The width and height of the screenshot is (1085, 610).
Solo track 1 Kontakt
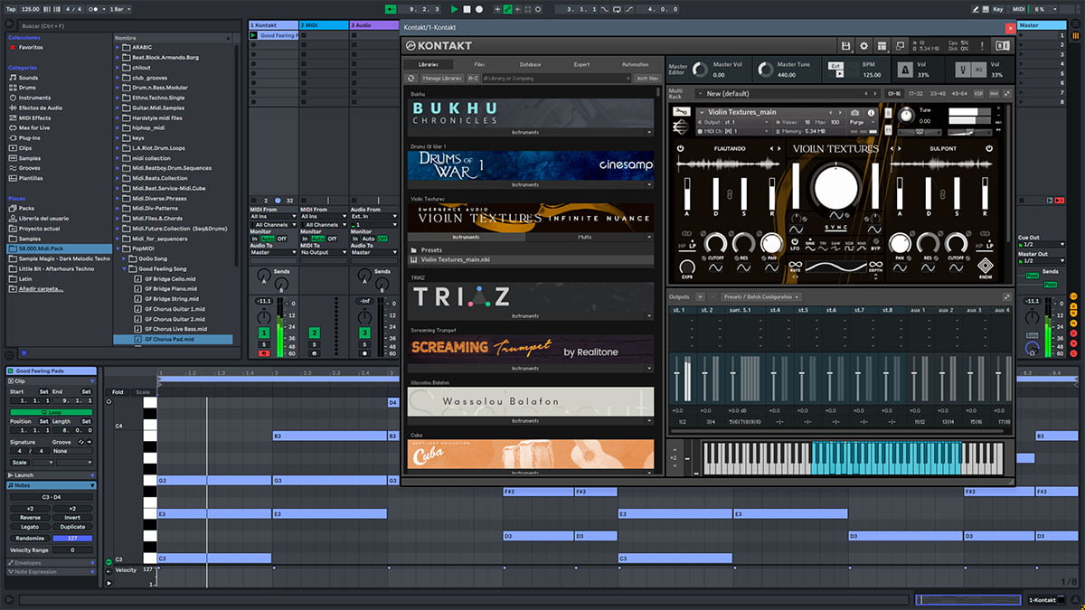coord(264,345)
